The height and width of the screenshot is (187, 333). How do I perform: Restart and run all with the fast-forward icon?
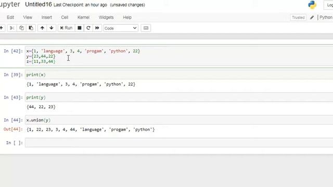click(97, 28)
